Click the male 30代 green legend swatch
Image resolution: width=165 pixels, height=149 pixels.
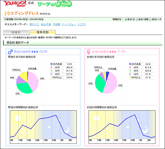[51, 71]
